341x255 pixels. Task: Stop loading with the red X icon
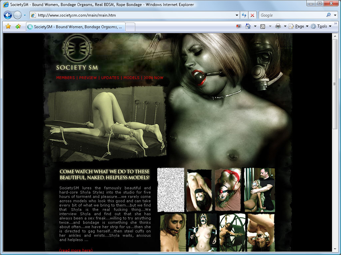point(252,15)
